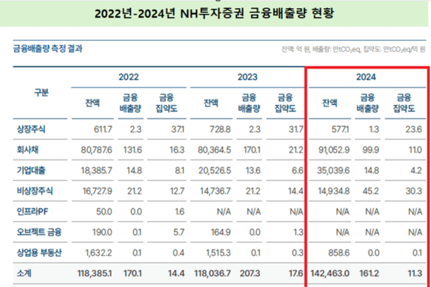Select the subtotal balance '118,036.7'
Viewport: 431px width, 287px height.
(x=213, y=274)
